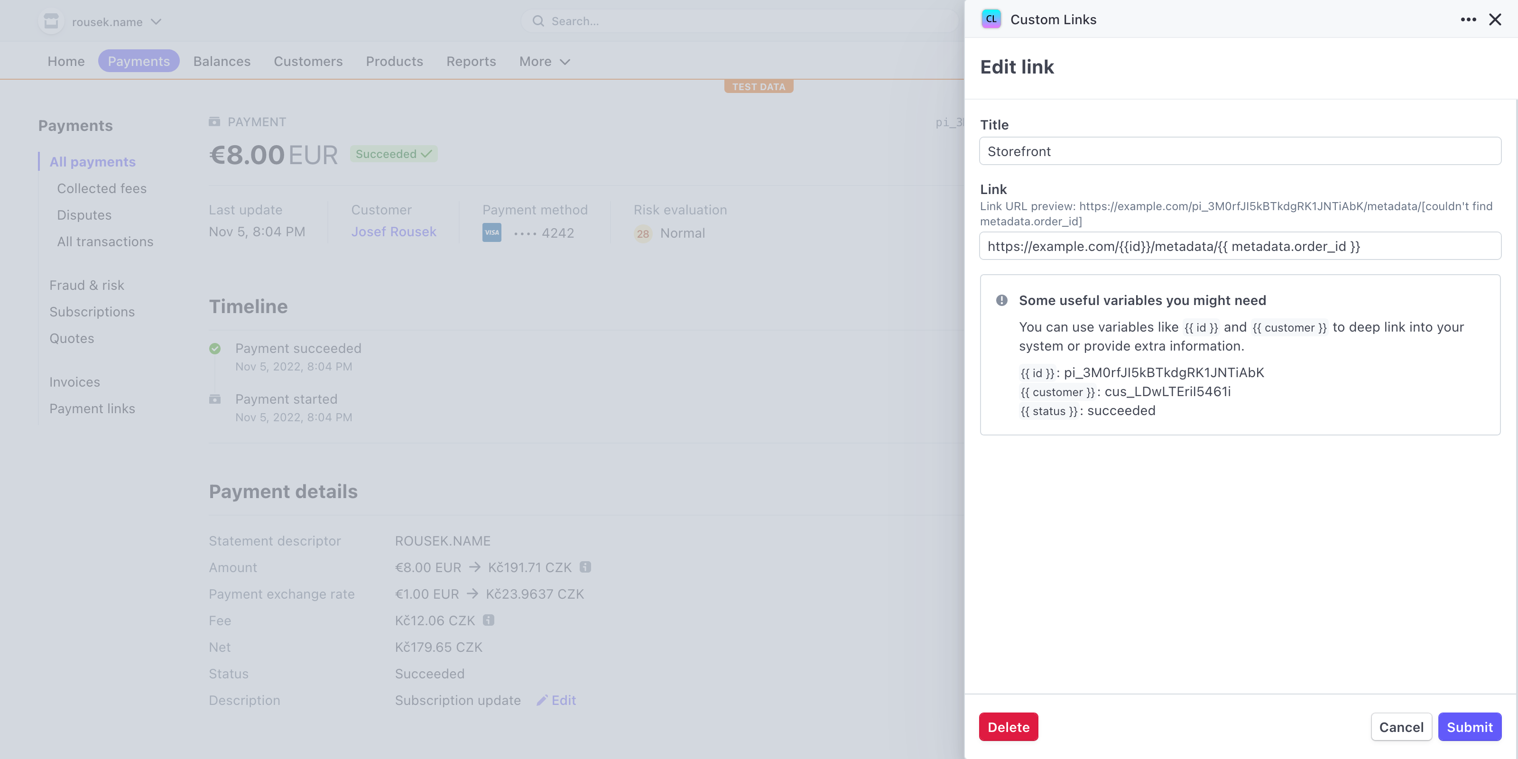This screenshot has height=759, width=1518.
Task: Click the risk score 28 badge
Action: pos(642,233)
